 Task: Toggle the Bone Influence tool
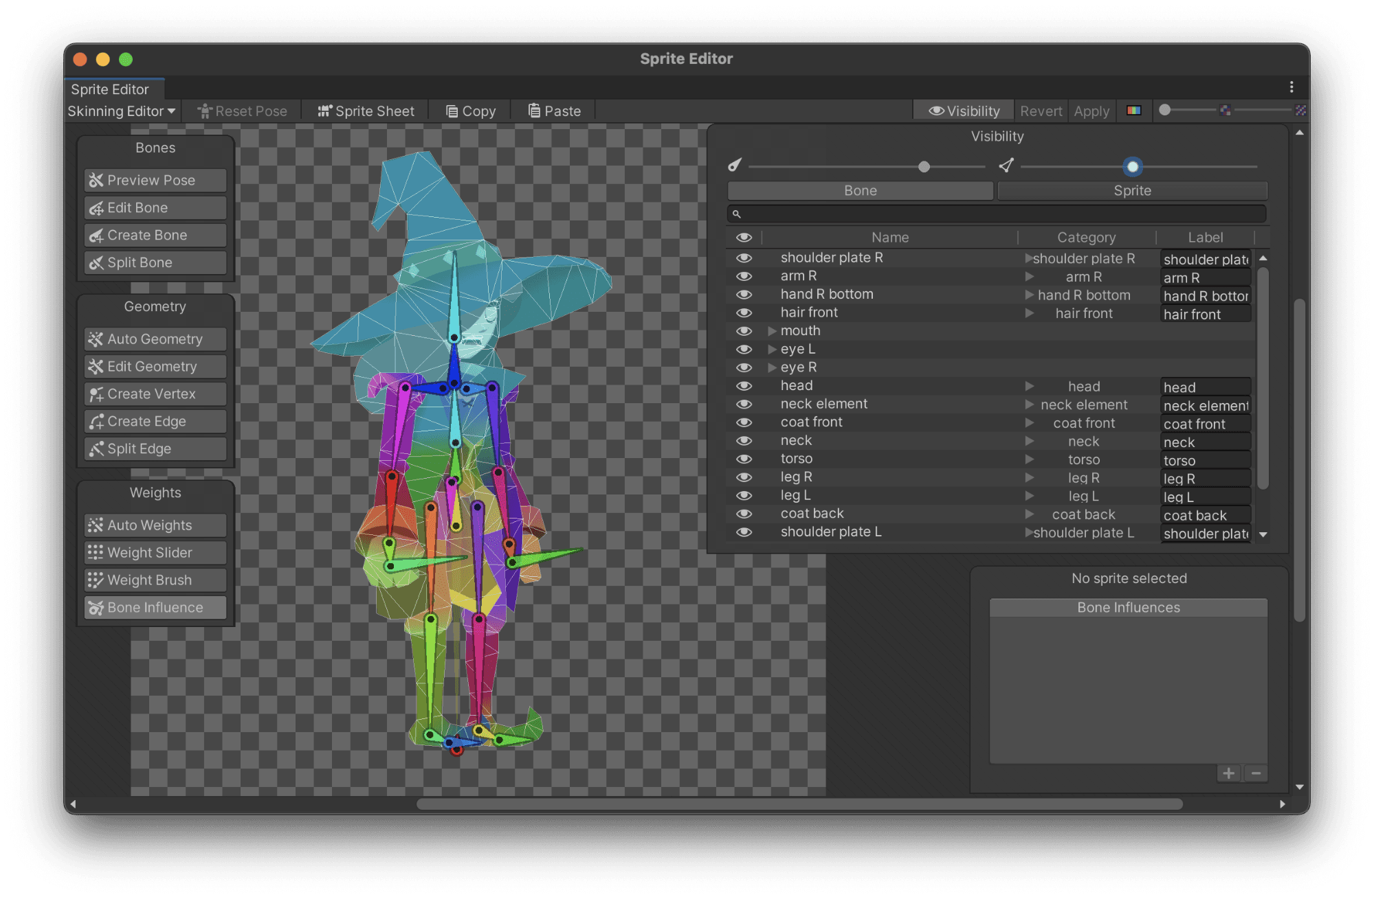coord(155,607)
